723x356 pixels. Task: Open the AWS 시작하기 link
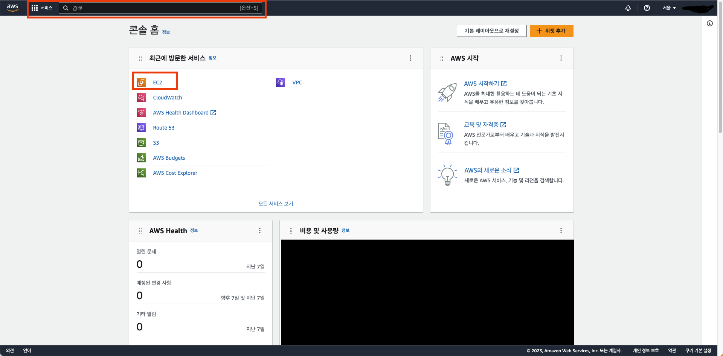[x=485, y=84]
